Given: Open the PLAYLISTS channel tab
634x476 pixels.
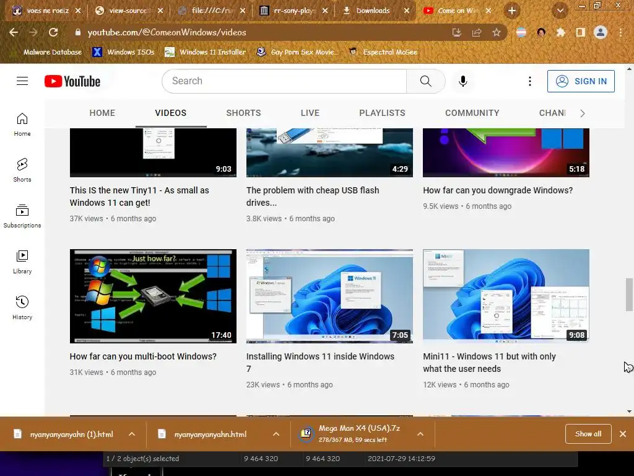Looking at the screenshot, I should point(382,113).
